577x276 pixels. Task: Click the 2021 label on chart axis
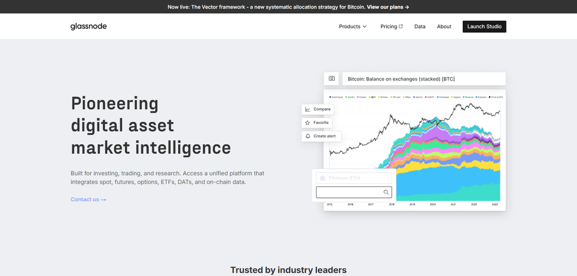pos(454,204)
